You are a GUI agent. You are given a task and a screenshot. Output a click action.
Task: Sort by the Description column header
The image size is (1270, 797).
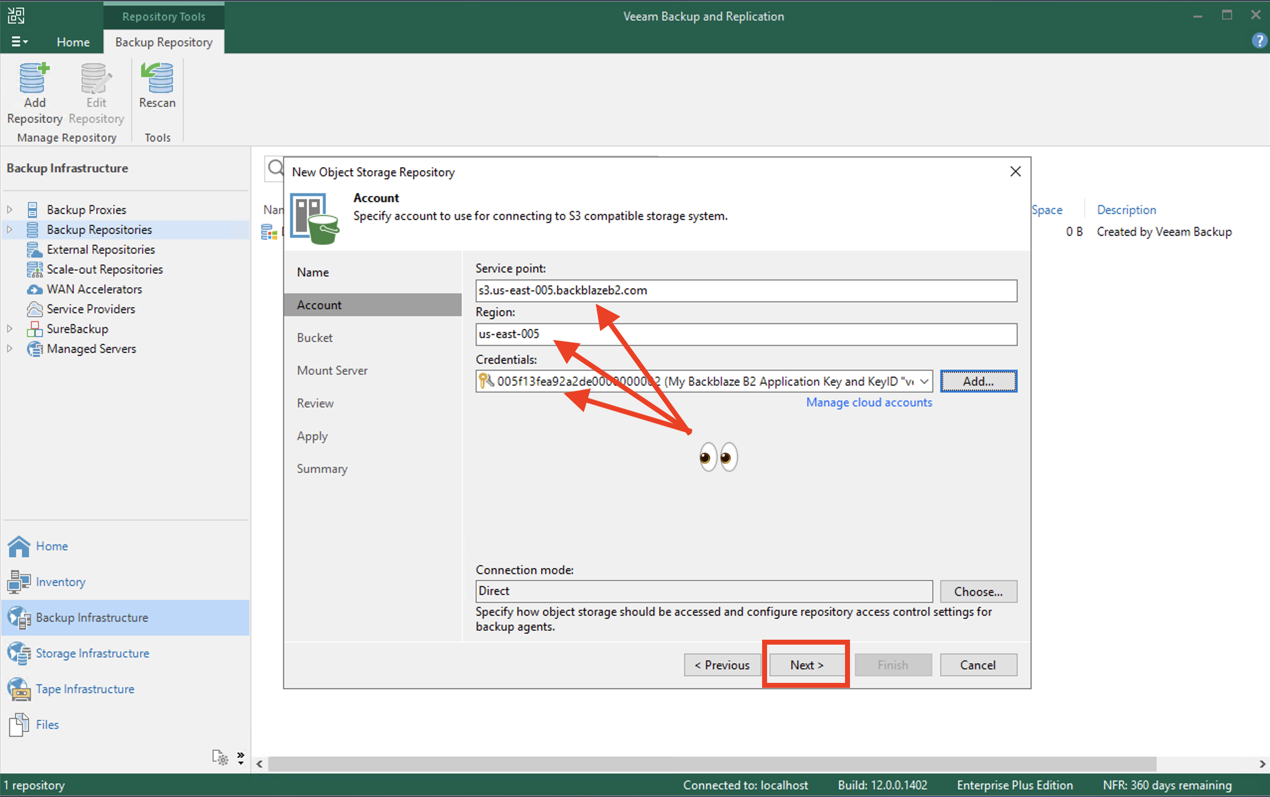tap(1126, 209)
